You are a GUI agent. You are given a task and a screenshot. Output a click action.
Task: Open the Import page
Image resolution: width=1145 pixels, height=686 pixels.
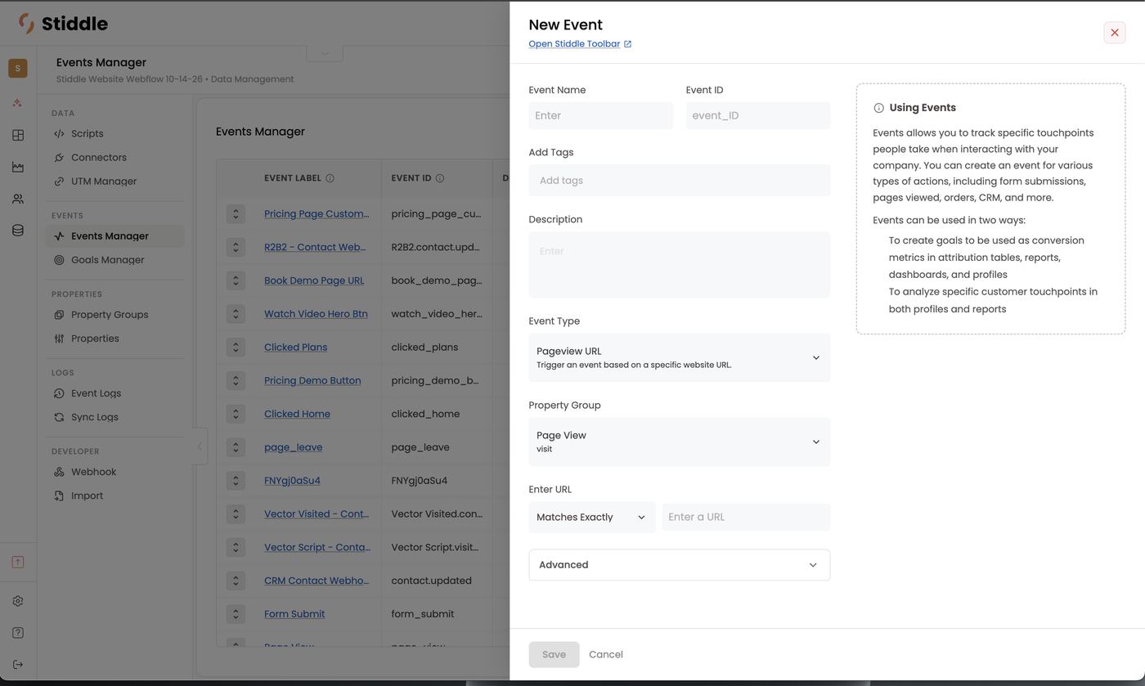(87, 495)
